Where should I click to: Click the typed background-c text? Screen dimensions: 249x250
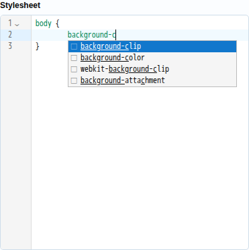(x=91, y=35)
